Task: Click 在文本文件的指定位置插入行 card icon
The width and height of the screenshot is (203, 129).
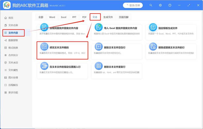Action: tap(44, 66)
